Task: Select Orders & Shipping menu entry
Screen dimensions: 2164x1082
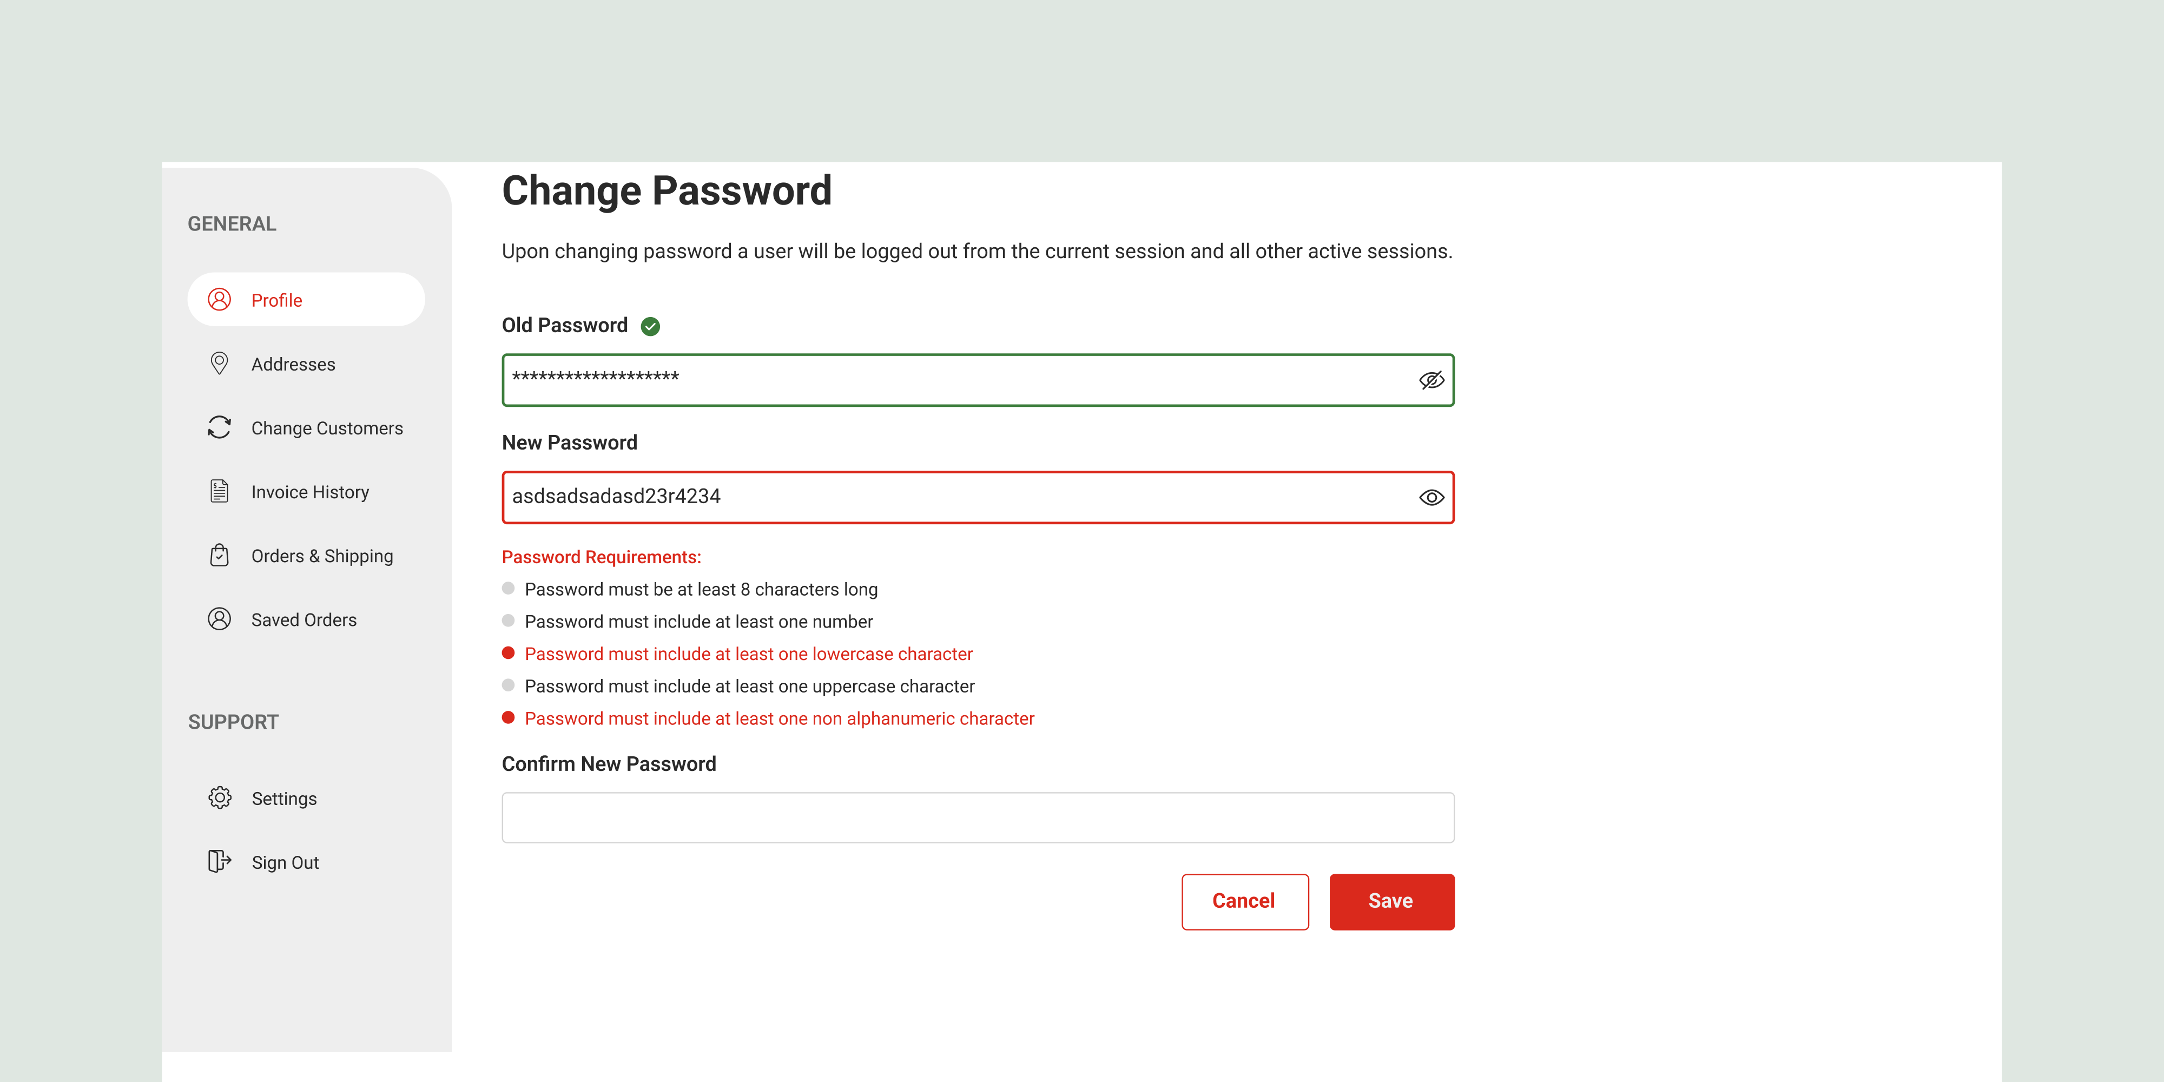Action: [x=322, y=555]
